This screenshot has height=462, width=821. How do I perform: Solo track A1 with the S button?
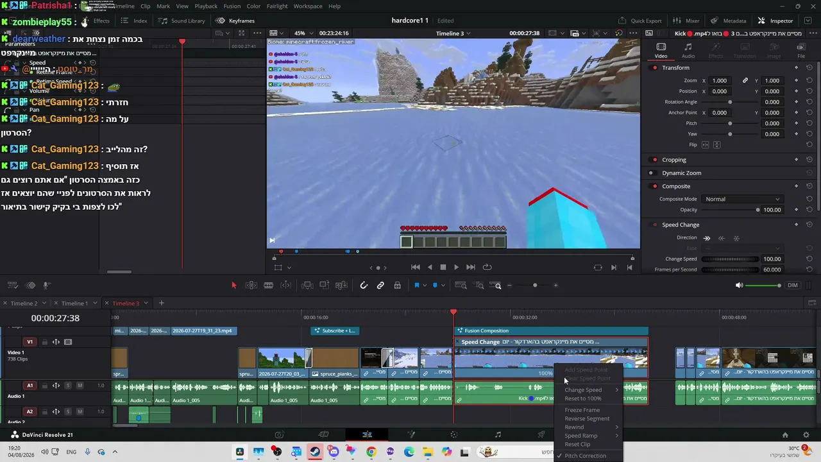pyautogui.click(x=68, y=386)
